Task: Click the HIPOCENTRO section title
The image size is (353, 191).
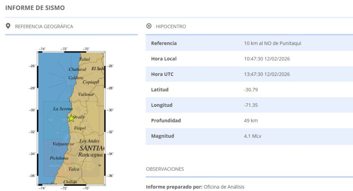Action: [171, 27]
